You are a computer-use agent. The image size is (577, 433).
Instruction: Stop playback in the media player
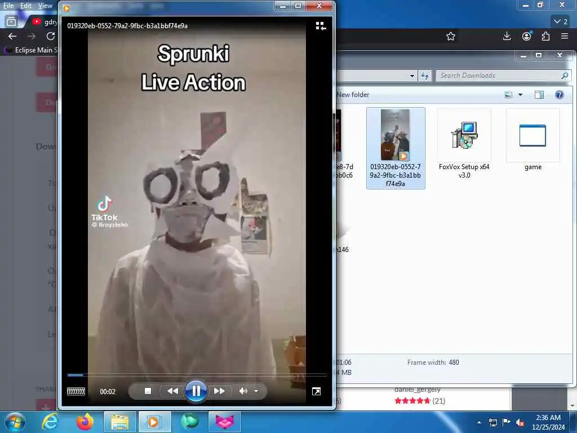148,391
